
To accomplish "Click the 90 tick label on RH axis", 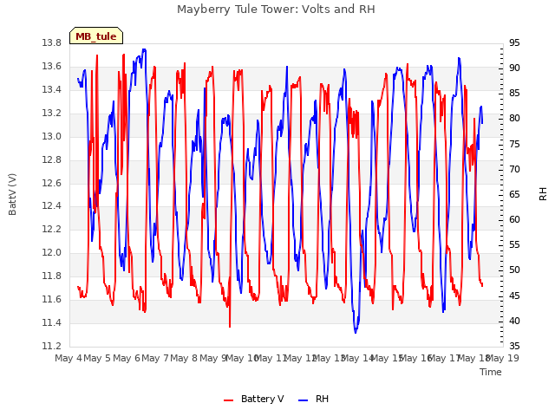I will (x=514, y=68).
